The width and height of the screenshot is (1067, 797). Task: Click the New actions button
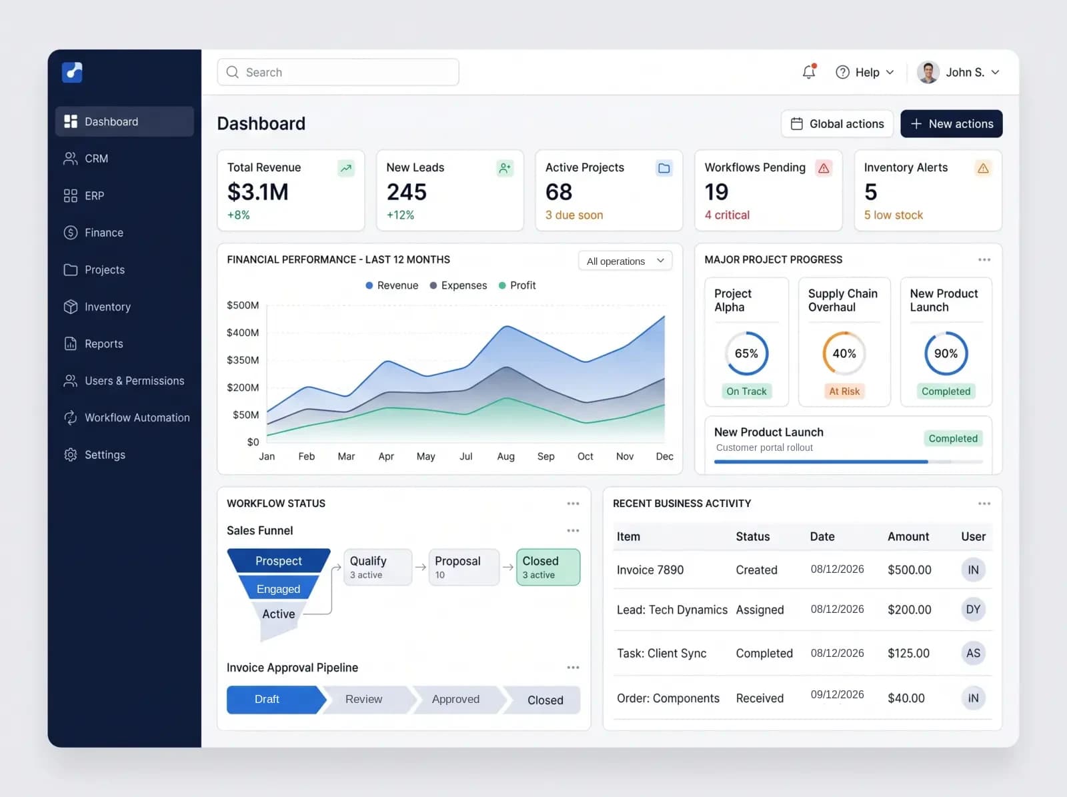(x=952, y=124)
